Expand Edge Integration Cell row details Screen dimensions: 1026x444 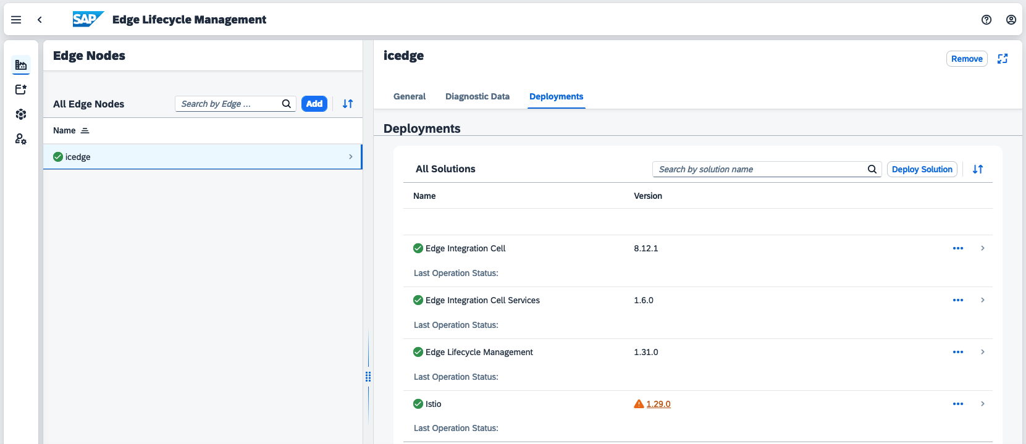pyautogui.click(x=983, y=248)
